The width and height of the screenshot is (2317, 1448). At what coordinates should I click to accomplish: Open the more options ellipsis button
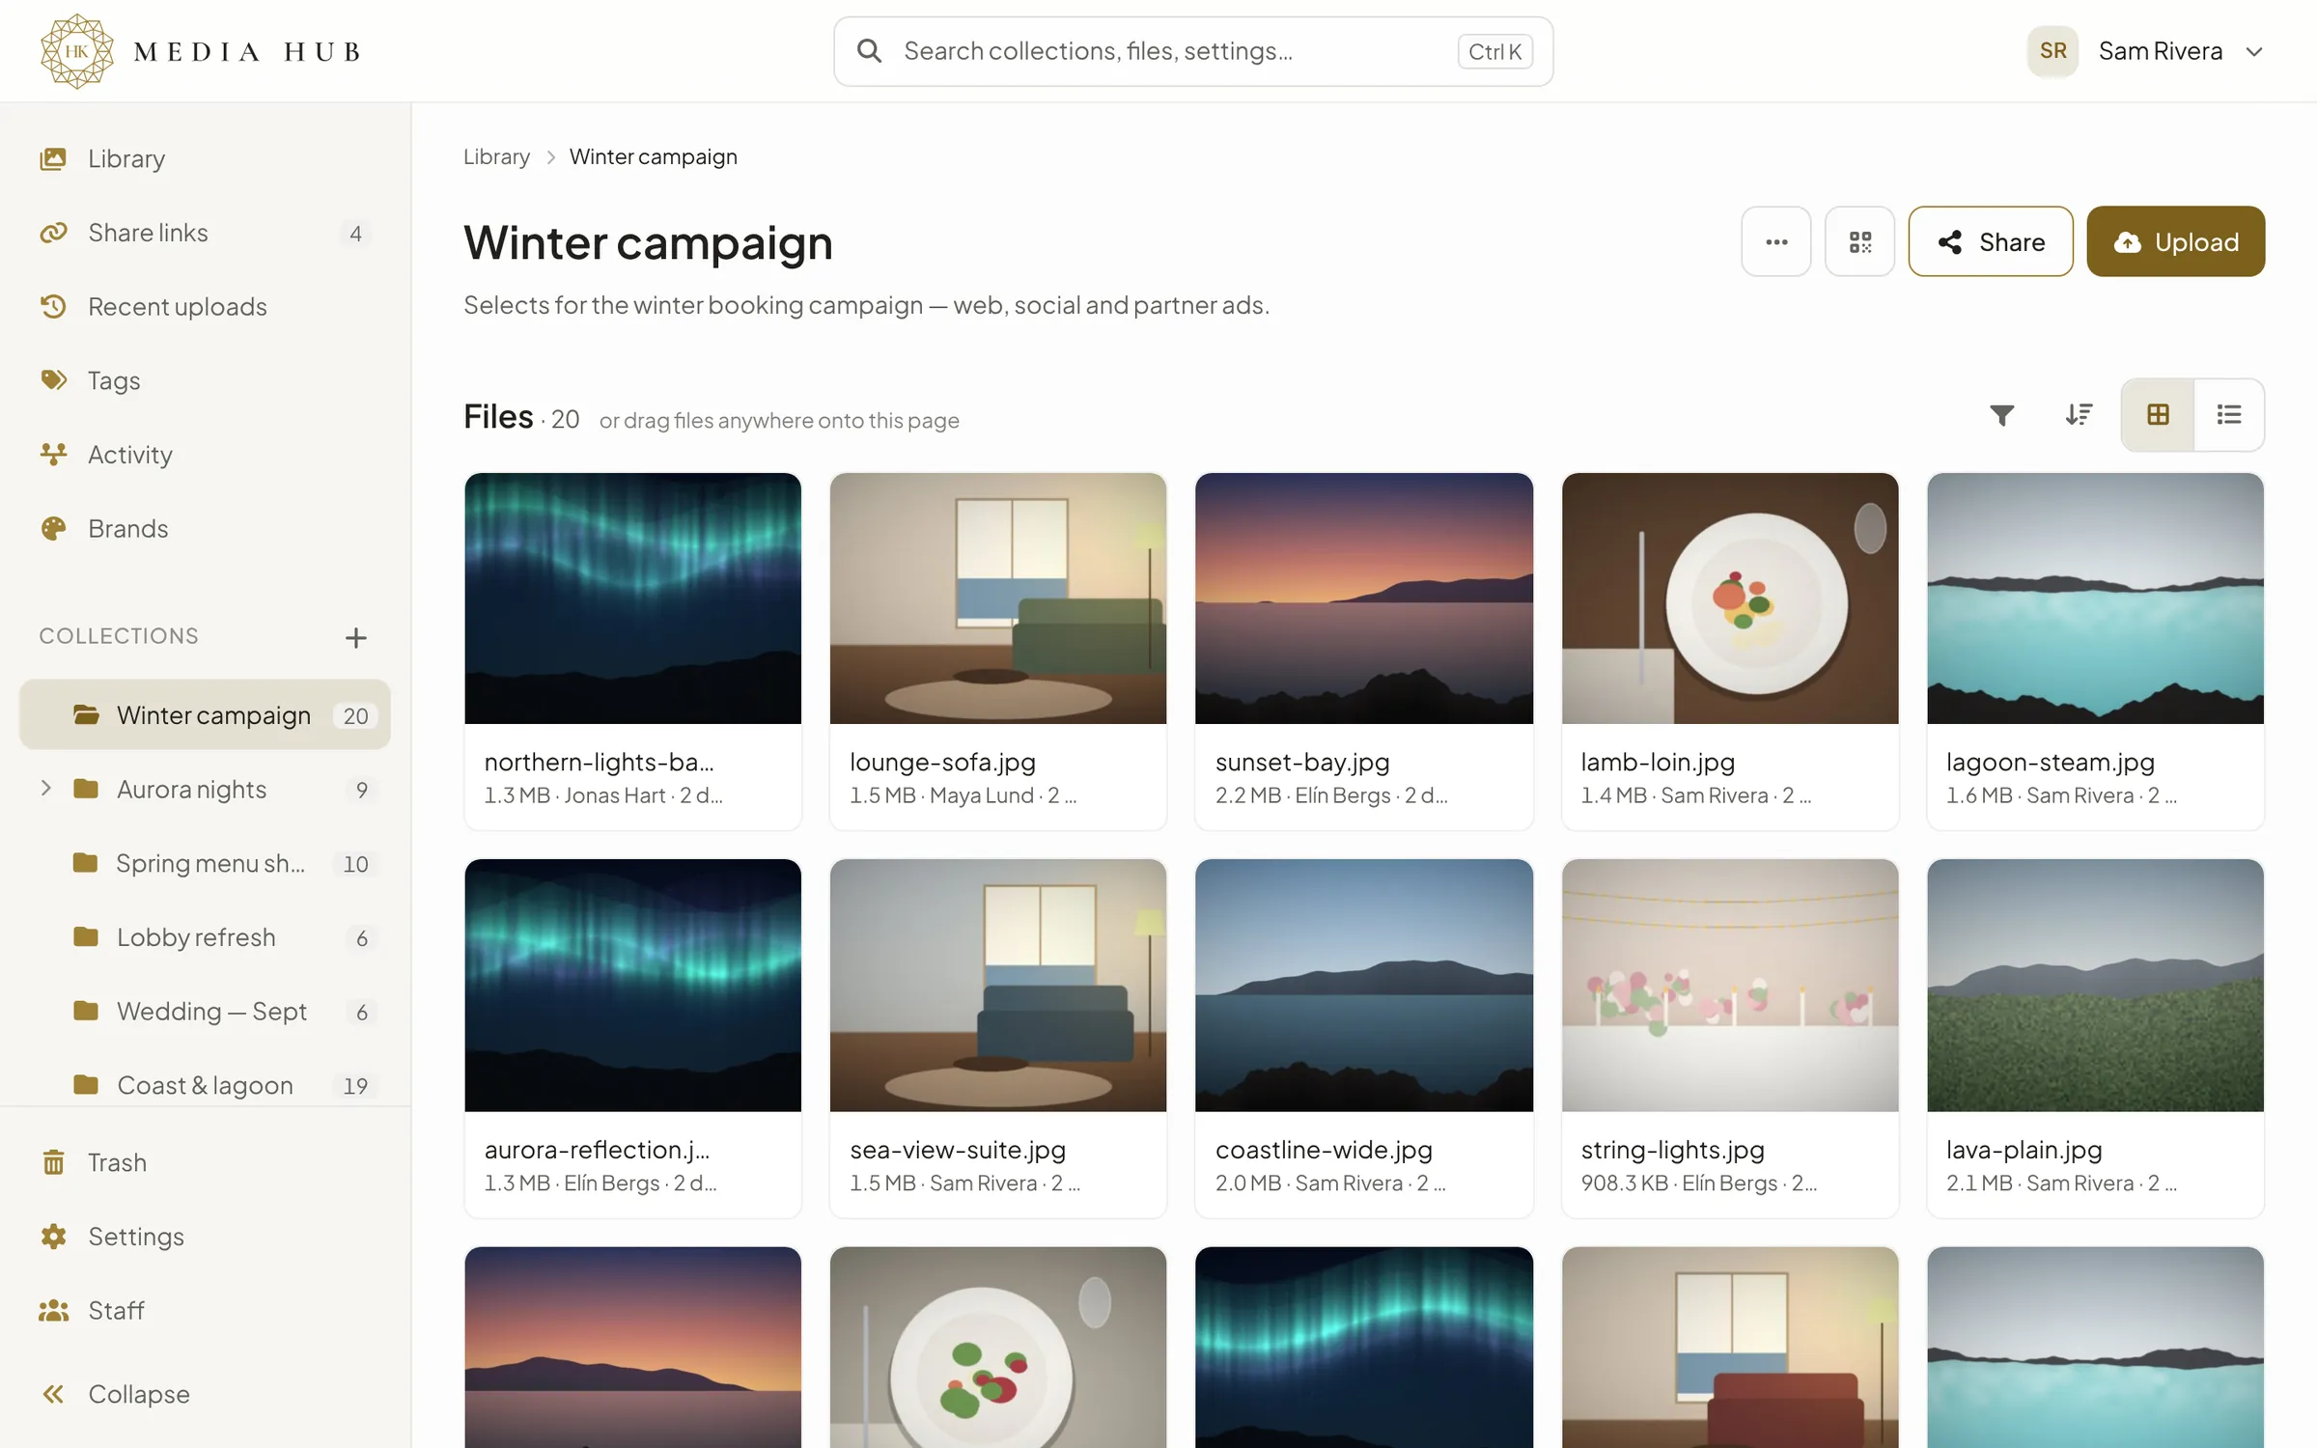[1776, 241]
